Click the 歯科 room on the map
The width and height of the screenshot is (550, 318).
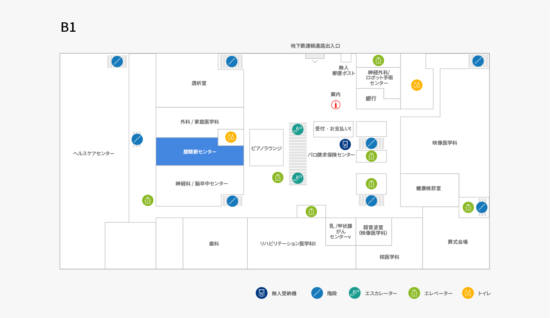[215, 243]
